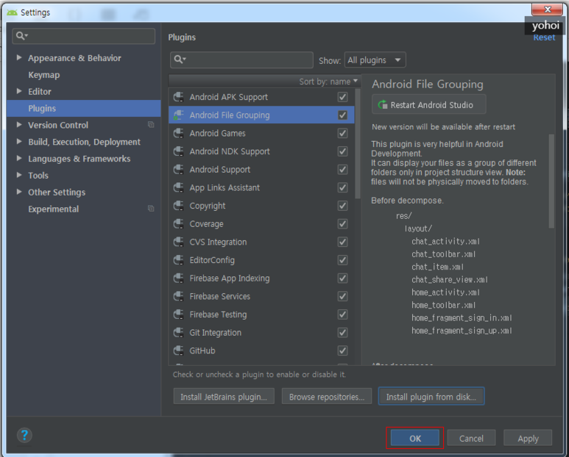Image resolution: width=569 pixels, height=457 pixels.
Task: Click the App Links Assistant plugin icon
Action: tap(178, 187)
